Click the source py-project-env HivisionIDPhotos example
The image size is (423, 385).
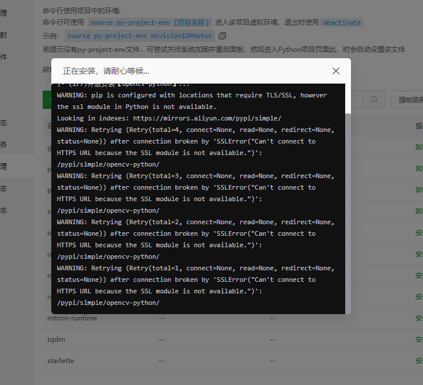tap(139, 36)
